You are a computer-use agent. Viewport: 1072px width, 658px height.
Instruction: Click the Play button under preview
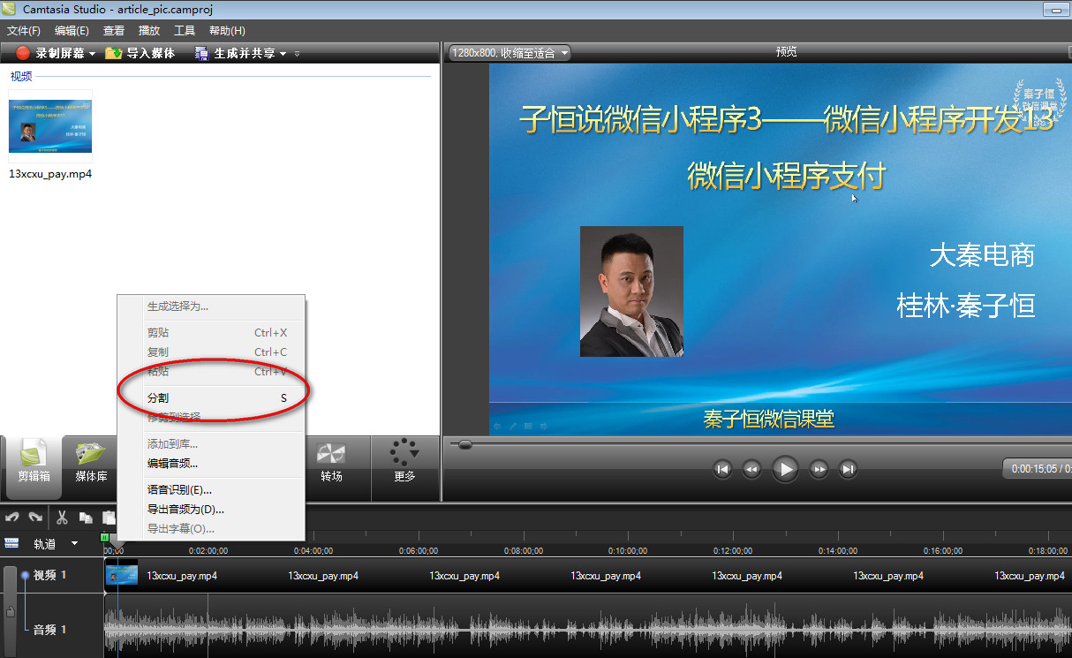coord(785,468)
